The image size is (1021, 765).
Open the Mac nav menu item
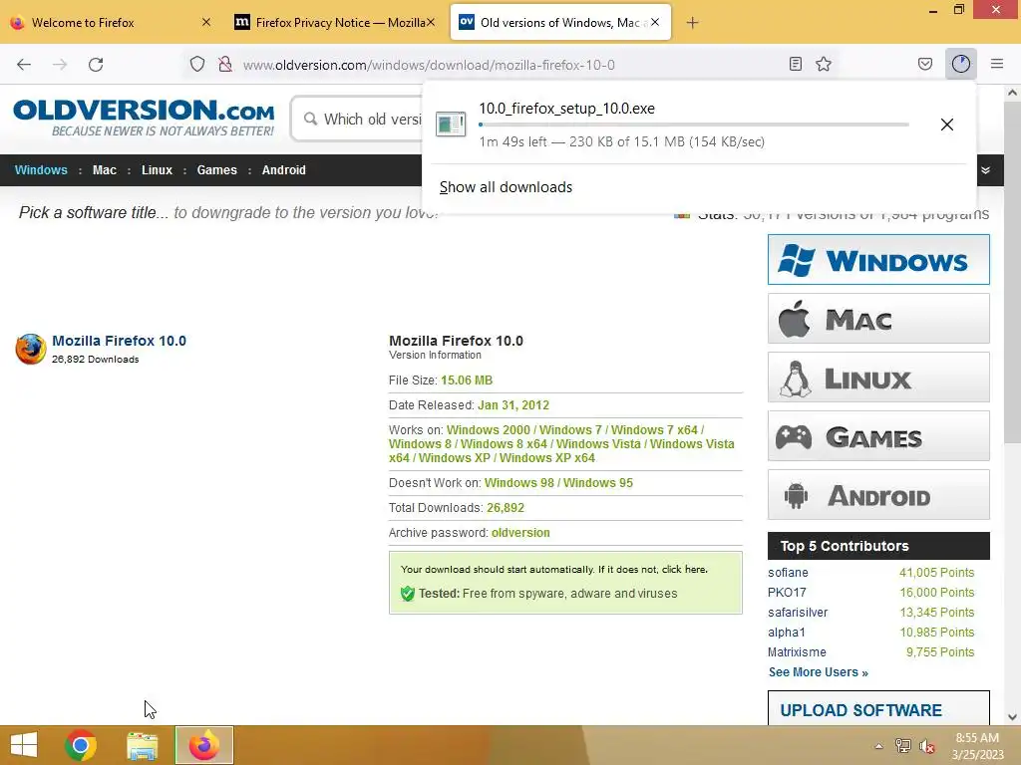pos(104,169)
